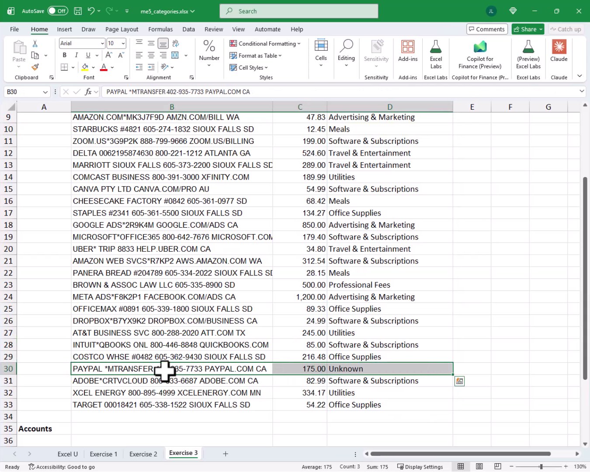Viewport: 590px width, 472px height.
Task: Toggle the Bottom Align button
Action: [x=163, y=43]
